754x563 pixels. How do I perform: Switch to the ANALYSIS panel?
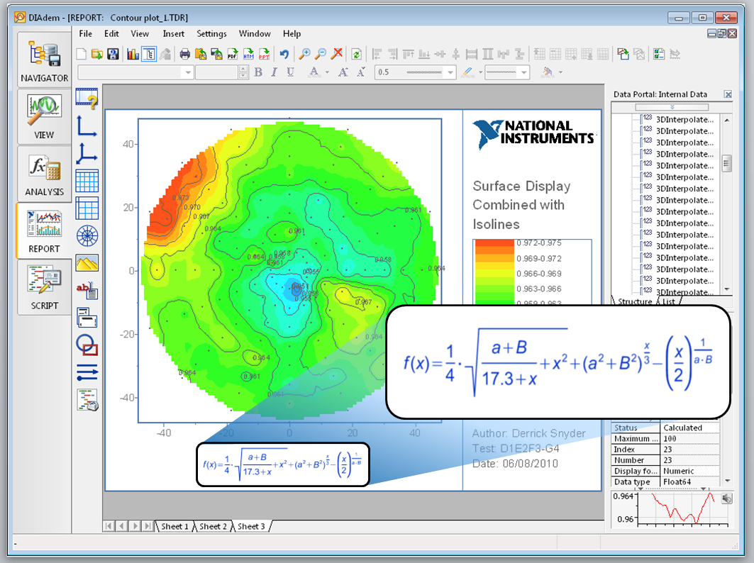pos(44,175)
